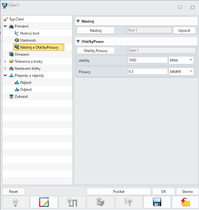Collapse the OtáčkyPosuv section triangle

pos(78,41)
